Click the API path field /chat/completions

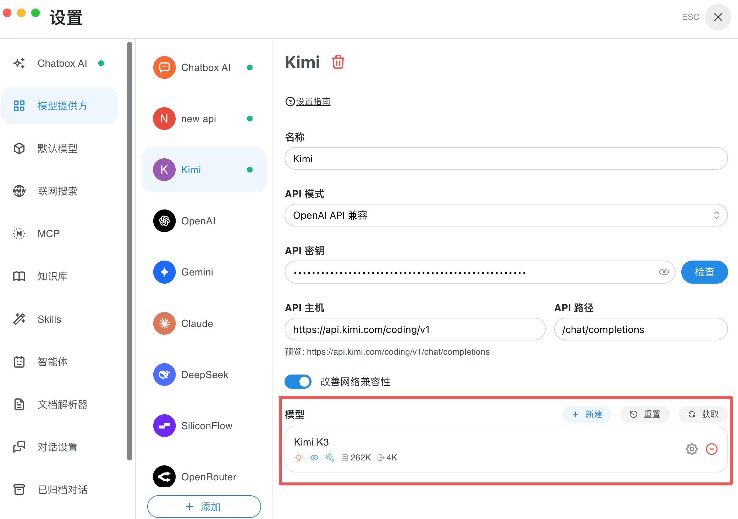641,329
